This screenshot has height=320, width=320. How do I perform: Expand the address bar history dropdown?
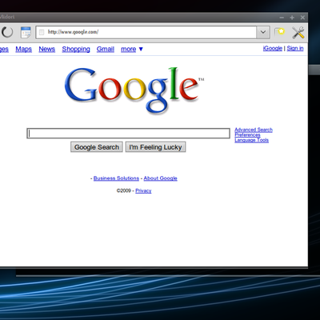(x=263, y=32)
